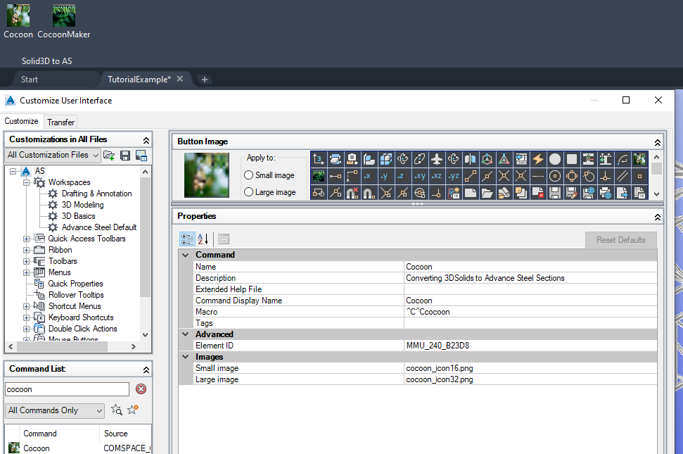
Task: Select the .yz point filter image
Action: [x=454, y=176]
